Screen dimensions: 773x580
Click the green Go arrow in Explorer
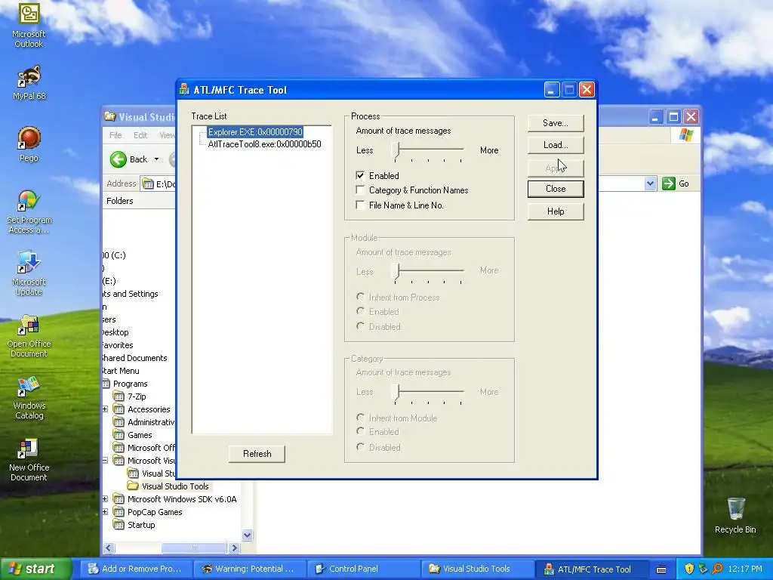tap(669, 184)
